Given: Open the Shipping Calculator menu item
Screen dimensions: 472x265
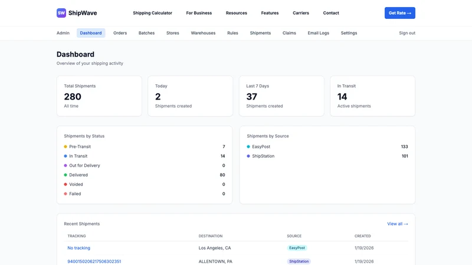Looking at the screenshot, I should 152,13.
